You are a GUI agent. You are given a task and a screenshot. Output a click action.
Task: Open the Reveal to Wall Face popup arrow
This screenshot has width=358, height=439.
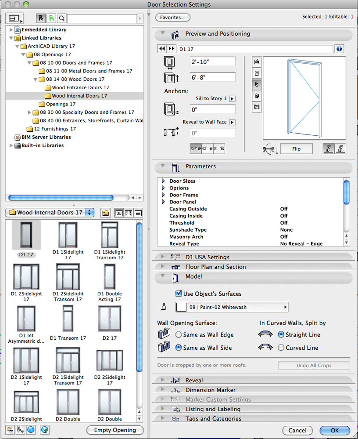232,122
